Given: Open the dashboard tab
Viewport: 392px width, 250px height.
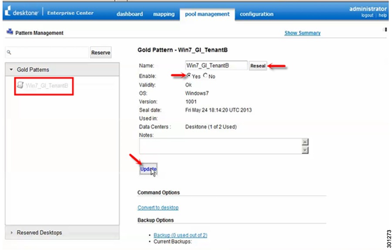Looking at the screenshot, I should click(x=130, y=14).
